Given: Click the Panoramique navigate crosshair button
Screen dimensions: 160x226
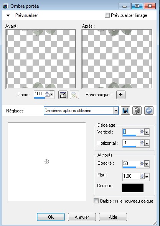Looking at the screenshot, I should click(x=121, y=95).
